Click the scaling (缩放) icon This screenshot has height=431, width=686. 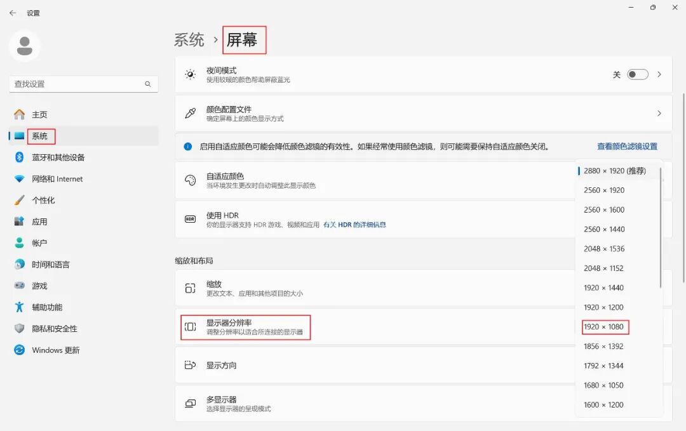[x=189, y=288]
